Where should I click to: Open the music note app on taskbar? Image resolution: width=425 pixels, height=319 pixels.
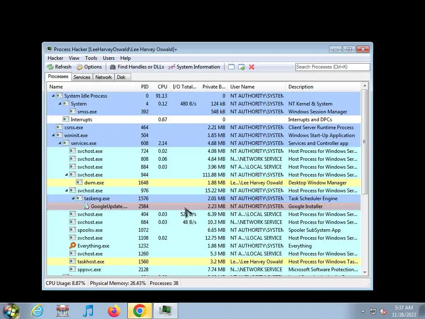88,311
